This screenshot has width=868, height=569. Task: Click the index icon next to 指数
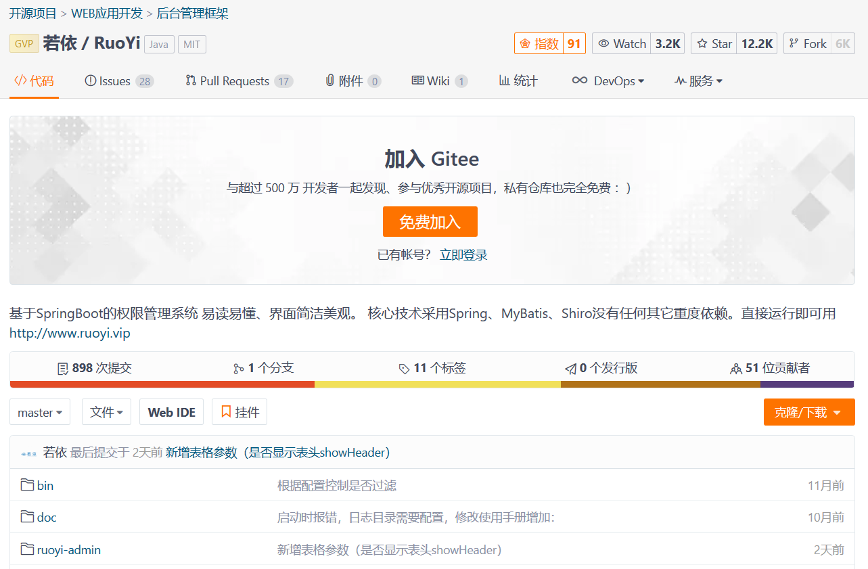525,44
